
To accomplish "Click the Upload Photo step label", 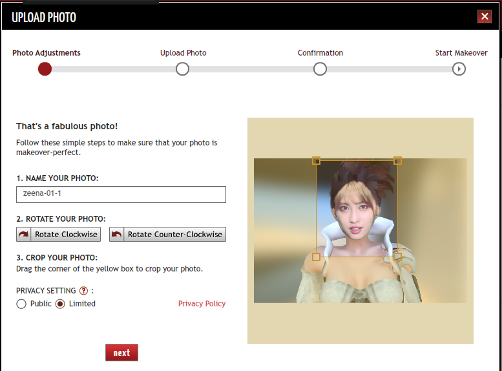I will 183,53.
